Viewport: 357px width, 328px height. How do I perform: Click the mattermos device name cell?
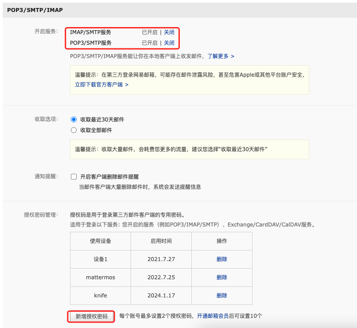click(x=100, y=277)
